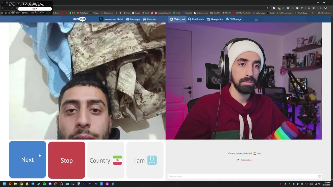The image size is (333, 187).
Task: Open the VIP lounge
Action: tap(234, 19)
